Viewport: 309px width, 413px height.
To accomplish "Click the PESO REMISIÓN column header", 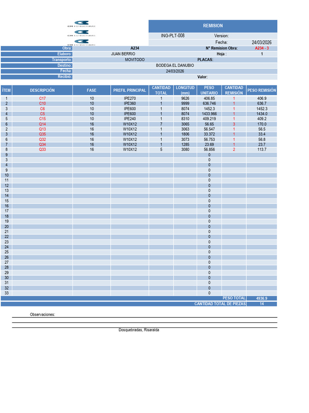I will coord(262,90).
